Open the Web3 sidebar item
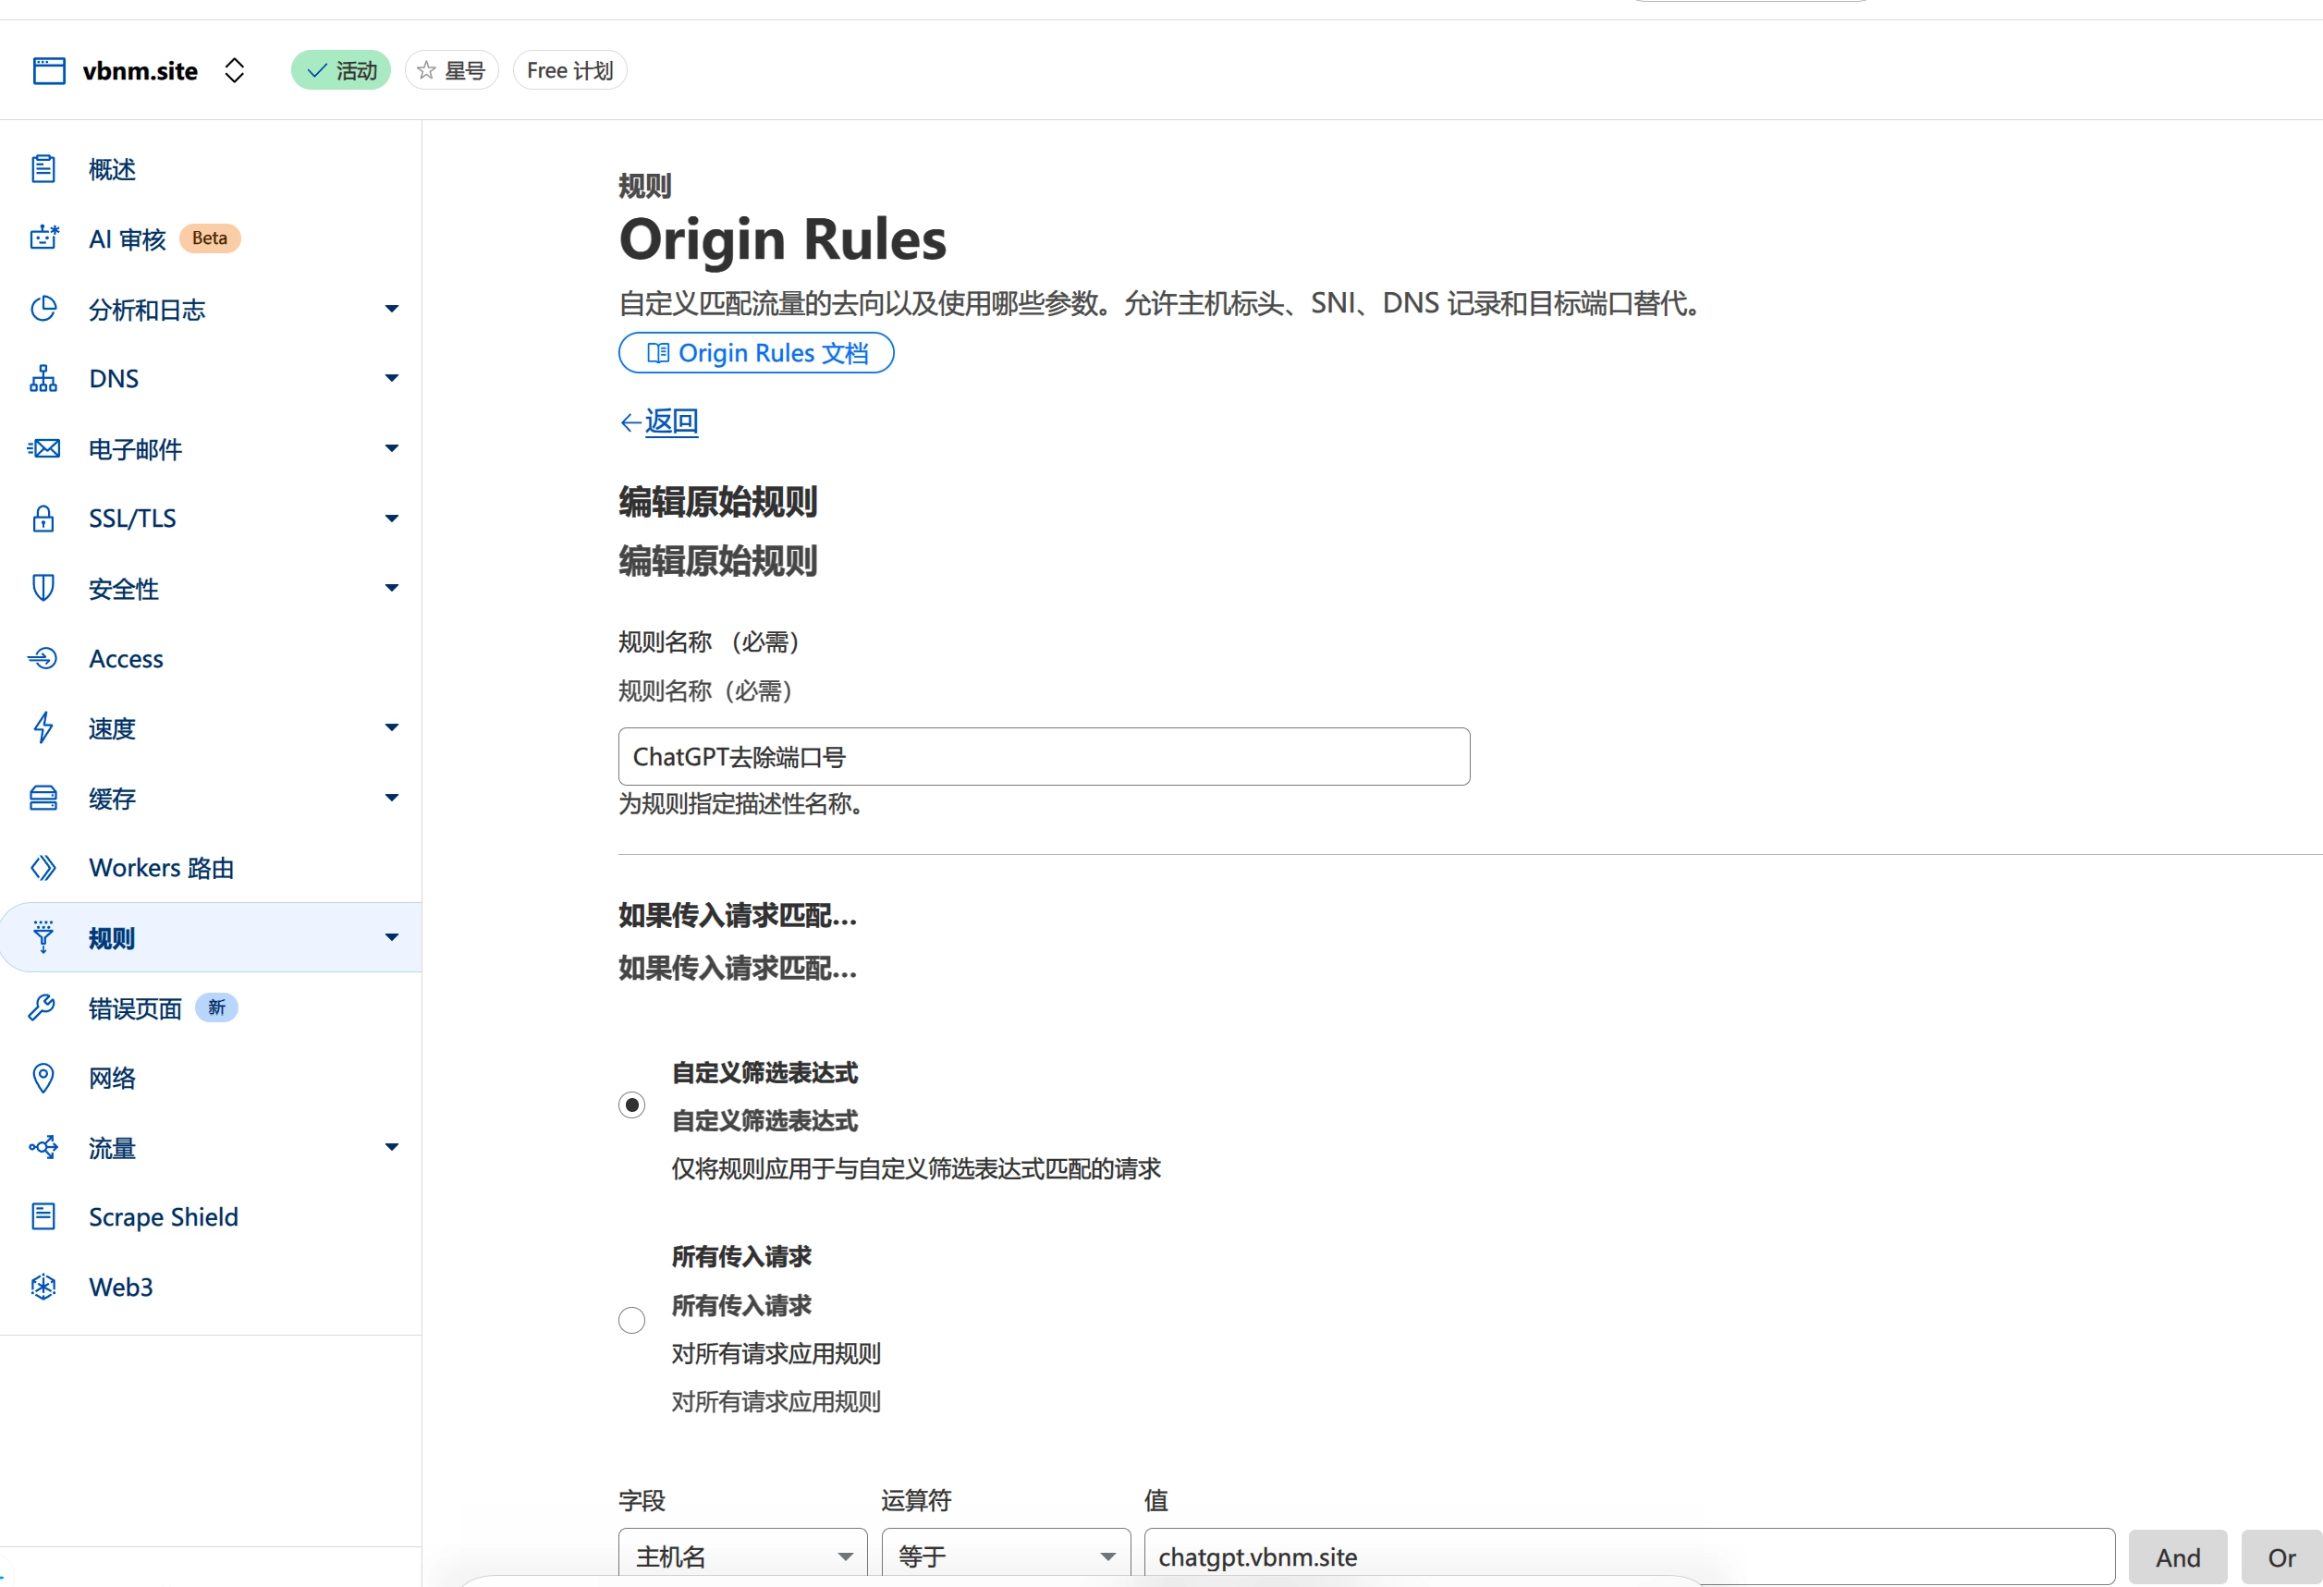This screenshot has height=1587, width=2323. click(211, 1287)
